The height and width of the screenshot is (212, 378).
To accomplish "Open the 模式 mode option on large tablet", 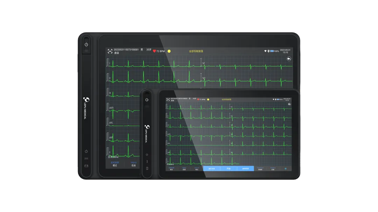I will 115,164.
